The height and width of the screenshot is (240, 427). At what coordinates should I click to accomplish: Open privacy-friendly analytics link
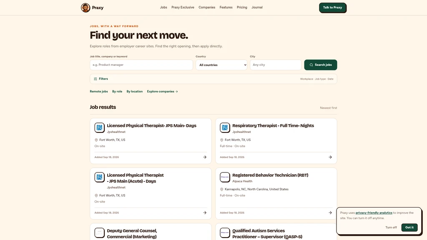(x=374, y=213)
